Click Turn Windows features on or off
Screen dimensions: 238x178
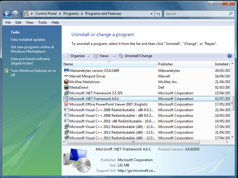click(33, 73)
